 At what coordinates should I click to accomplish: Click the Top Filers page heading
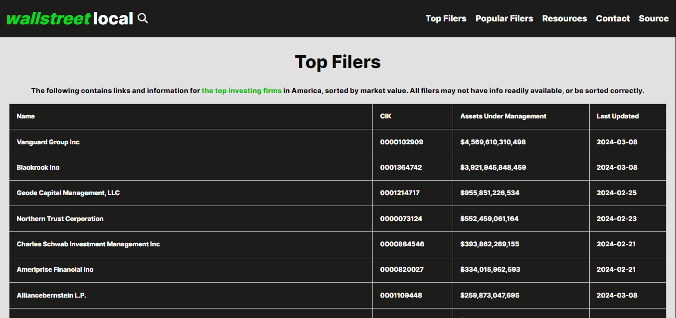click(x=338, y=62)
